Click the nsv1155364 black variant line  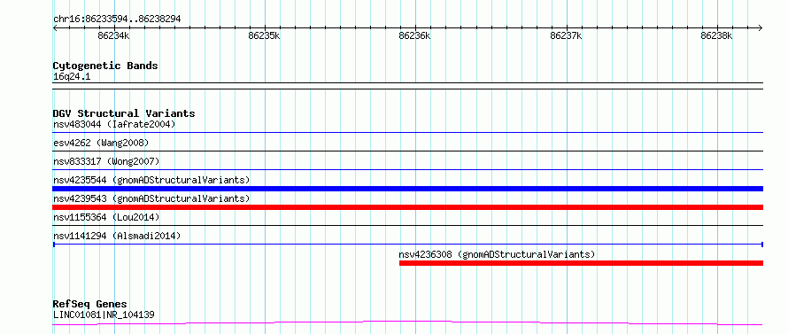[408, 225]
